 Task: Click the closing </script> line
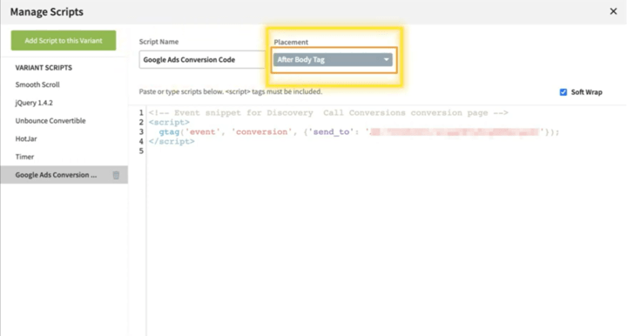coord(172,141)
